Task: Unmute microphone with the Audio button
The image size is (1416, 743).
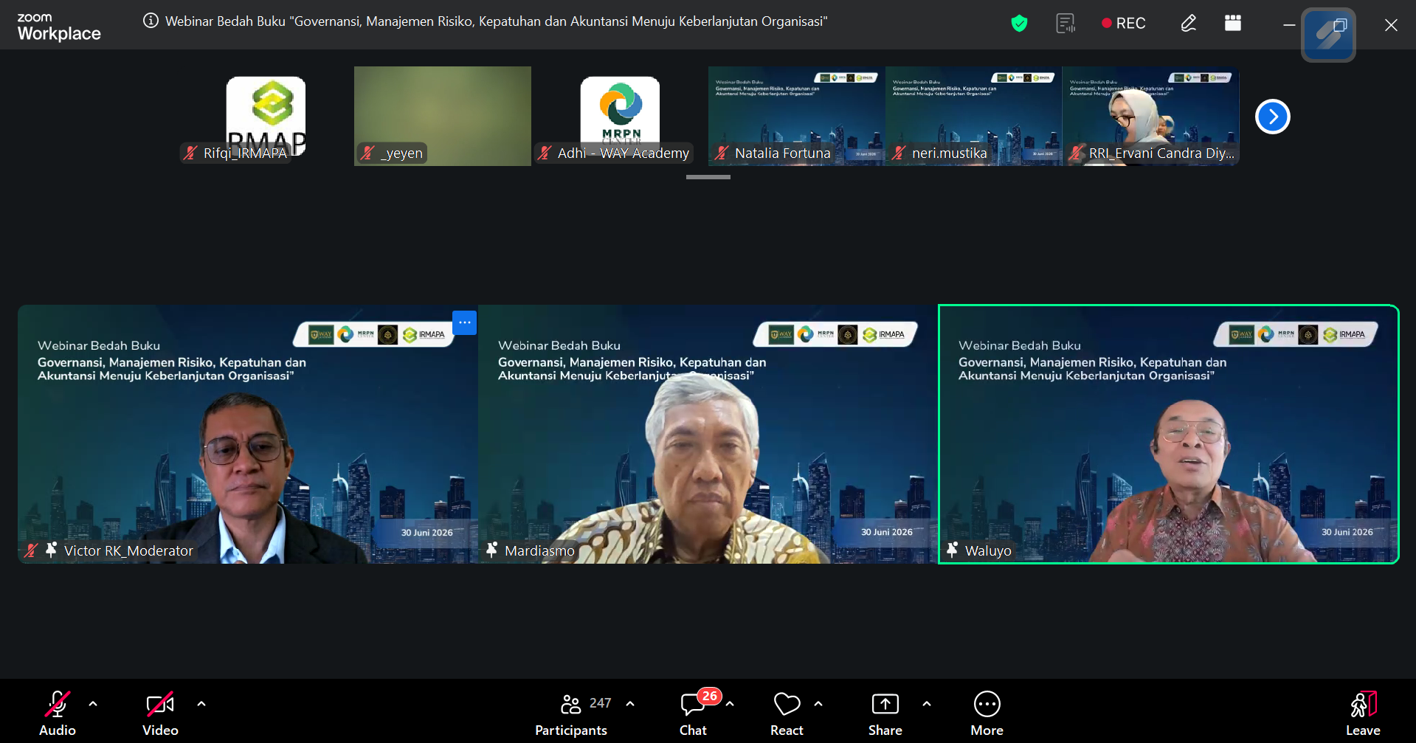Action: (x=58, y=713)
